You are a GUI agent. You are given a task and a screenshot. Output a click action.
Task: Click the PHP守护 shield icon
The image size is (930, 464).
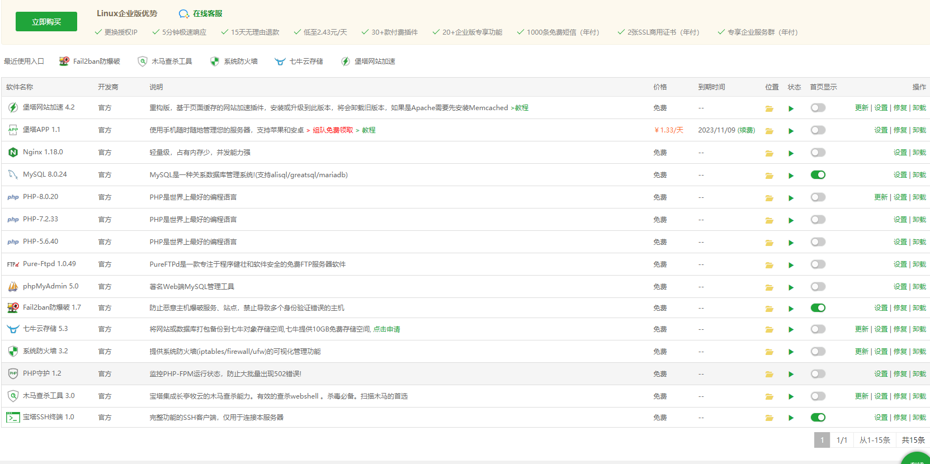[13, 373]
